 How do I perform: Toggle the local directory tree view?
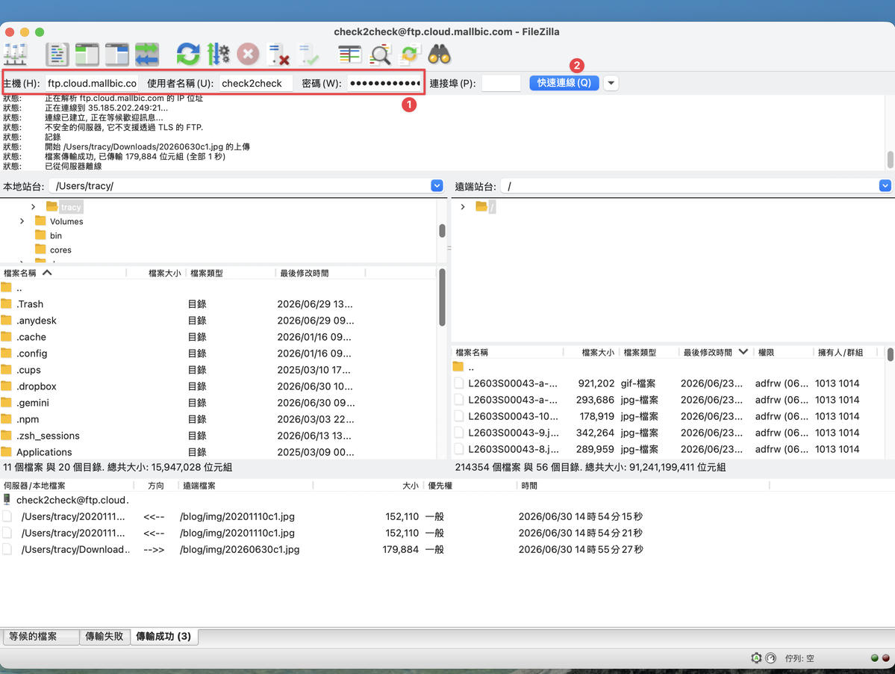coord(87,55)
